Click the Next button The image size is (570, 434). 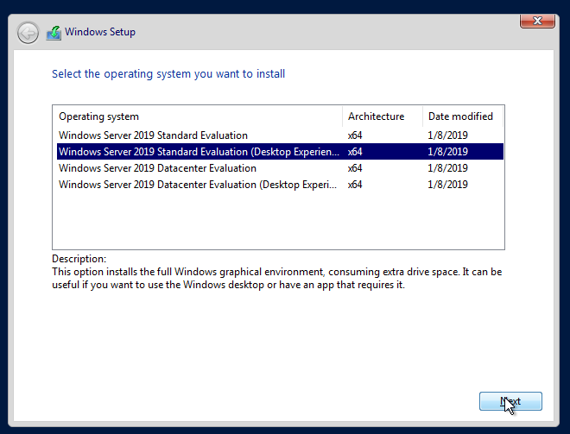click(x=510, y=401)
